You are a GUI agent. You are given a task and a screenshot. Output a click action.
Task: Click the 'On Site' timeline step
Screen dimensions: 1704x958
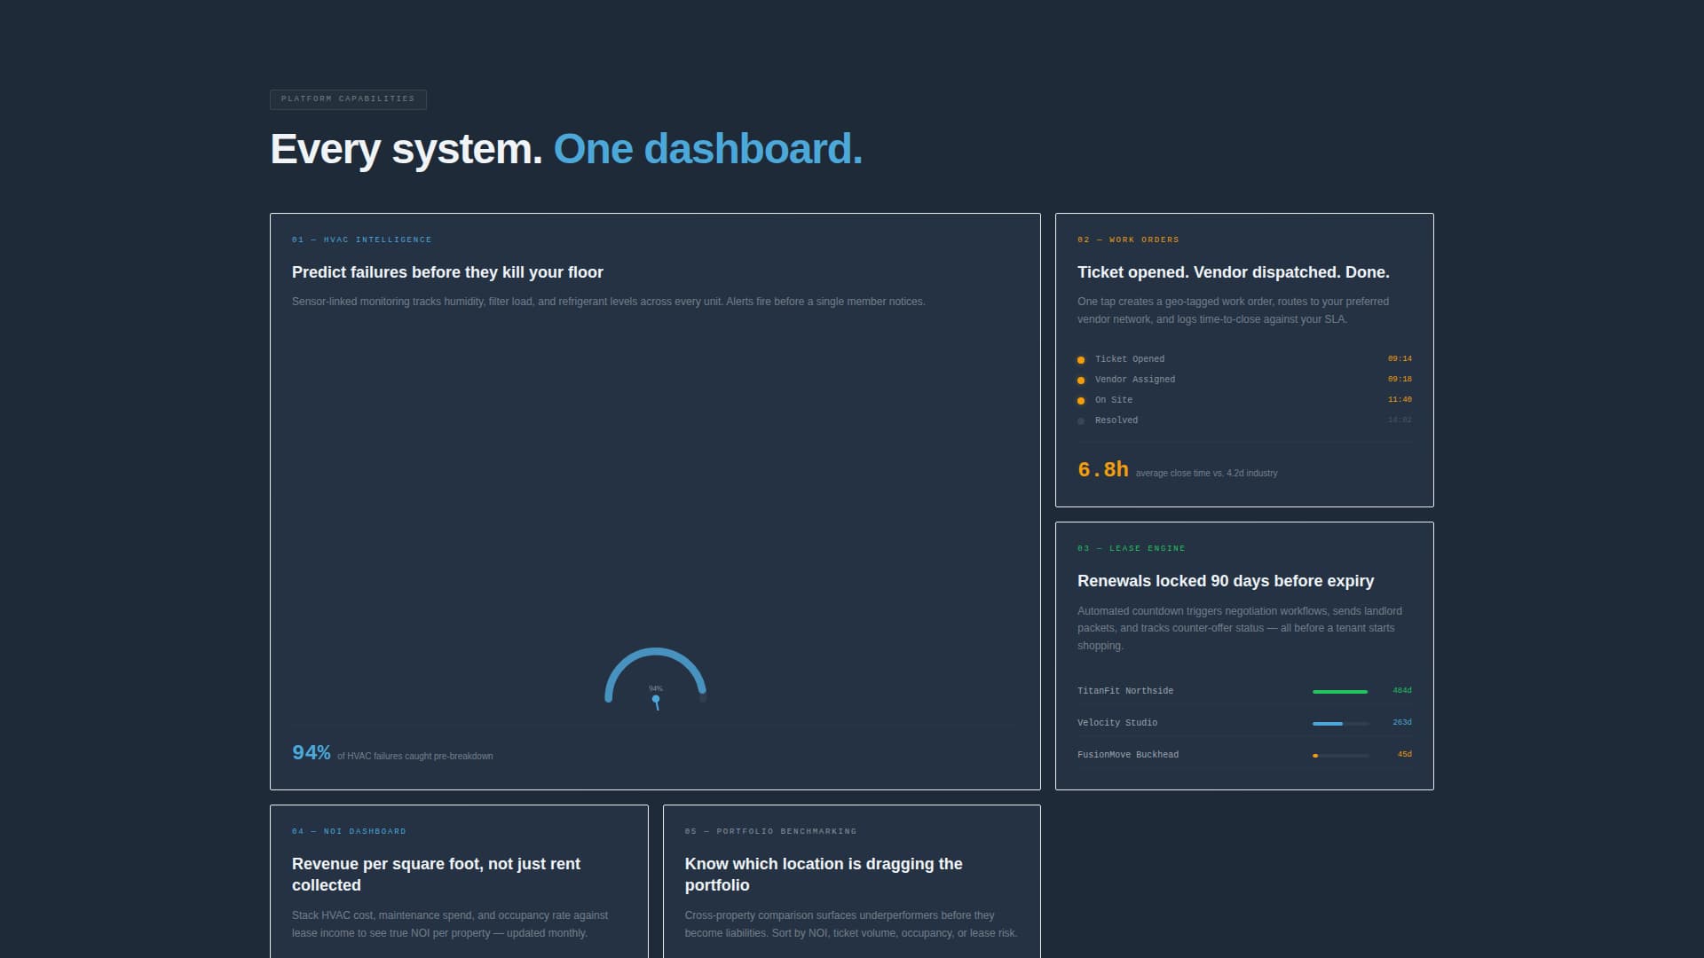tap(1113, 400)
